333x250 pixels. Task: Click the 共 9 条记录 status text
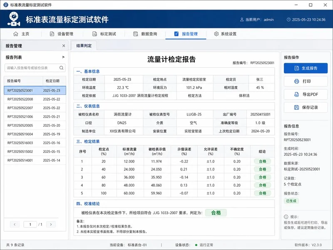(15, 245)
